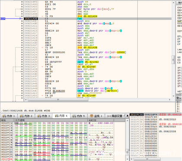The height and width of the screenshot is (161, 182).
Task: Switch to the 内存 1 dump tab
Action: [9, 116]
